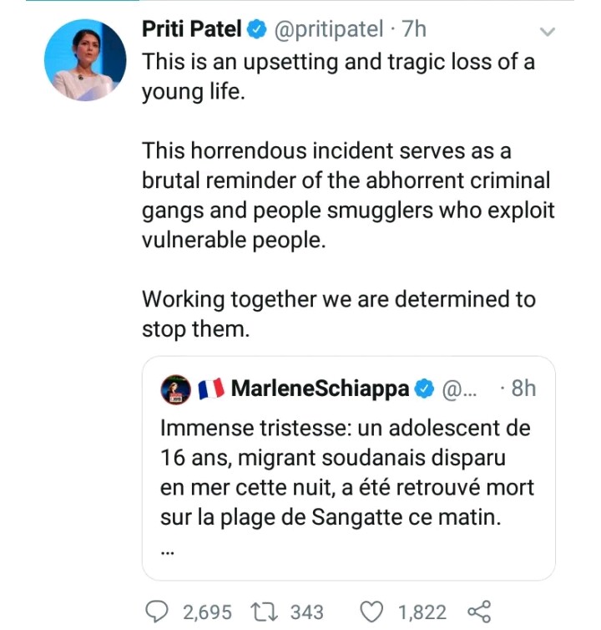601x630 pixels.
Task: Click Priti Patel's blue verified badge
Action: pos(256,29)
